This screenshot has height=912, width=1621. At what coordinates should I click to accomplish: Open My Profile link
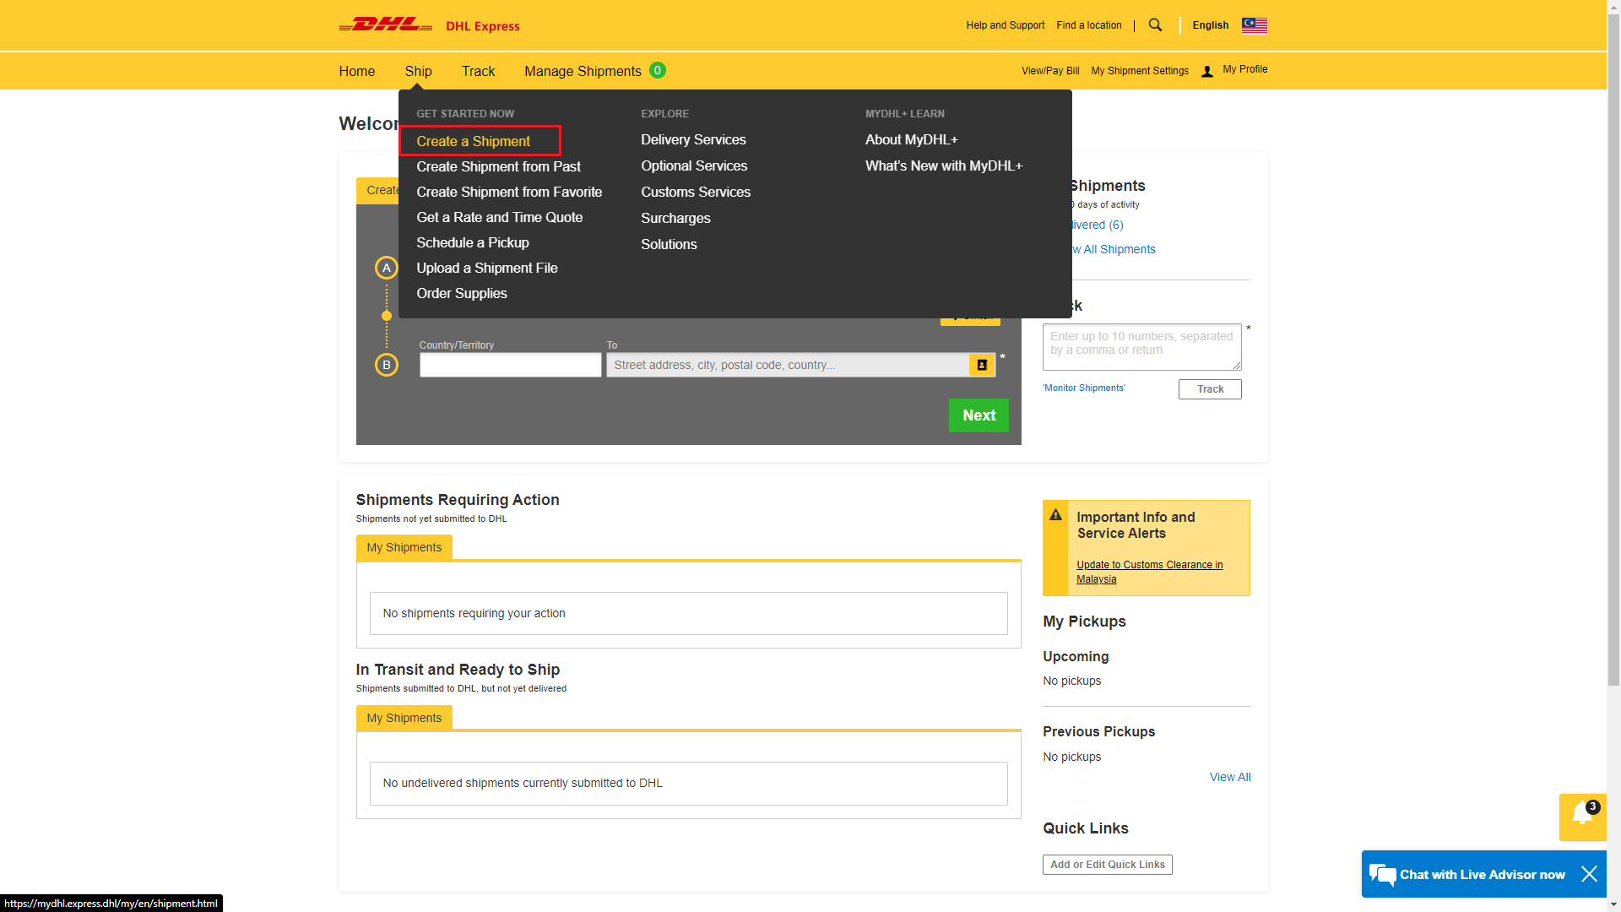click(x=1245, y=69)
